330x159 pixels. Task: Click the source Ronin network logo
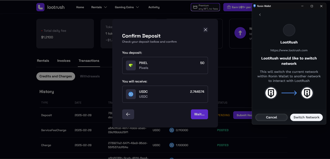click(271, 93)
